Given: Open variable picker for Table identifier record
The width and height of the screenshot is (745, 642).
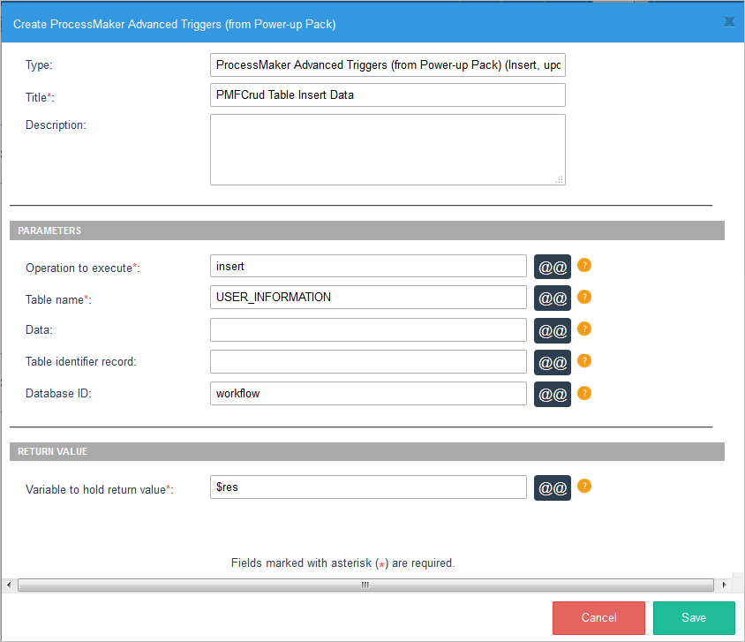Looking at the screenshot, I should tap(552, 363).
